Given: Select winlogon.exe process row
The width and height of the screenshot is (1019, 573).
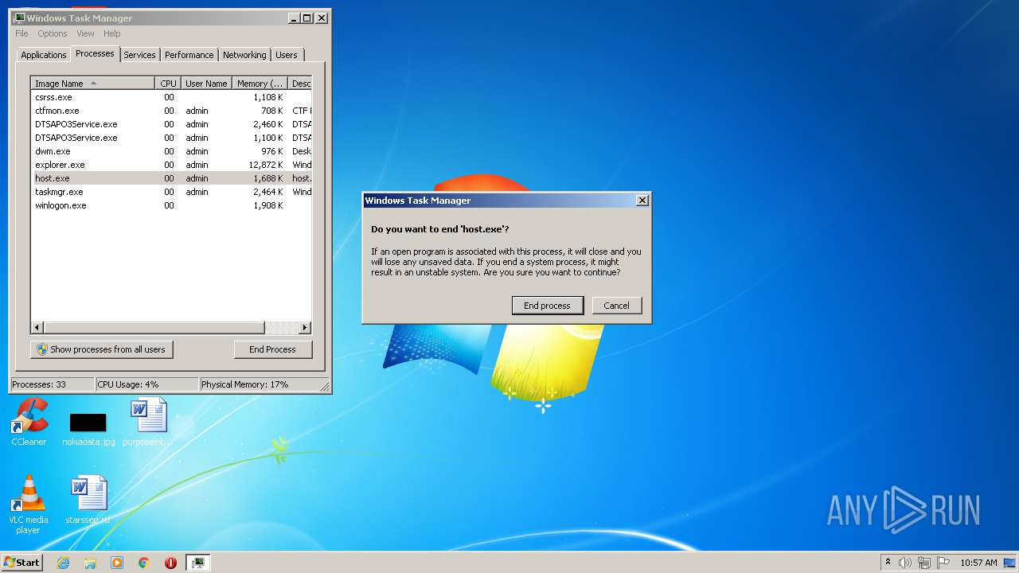Looking at the screenshot, I should click(171, 205).
